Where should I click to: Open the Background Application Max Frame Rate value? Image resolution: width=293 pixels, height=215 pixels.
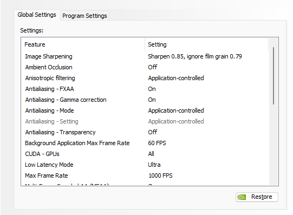pos(157,143)
